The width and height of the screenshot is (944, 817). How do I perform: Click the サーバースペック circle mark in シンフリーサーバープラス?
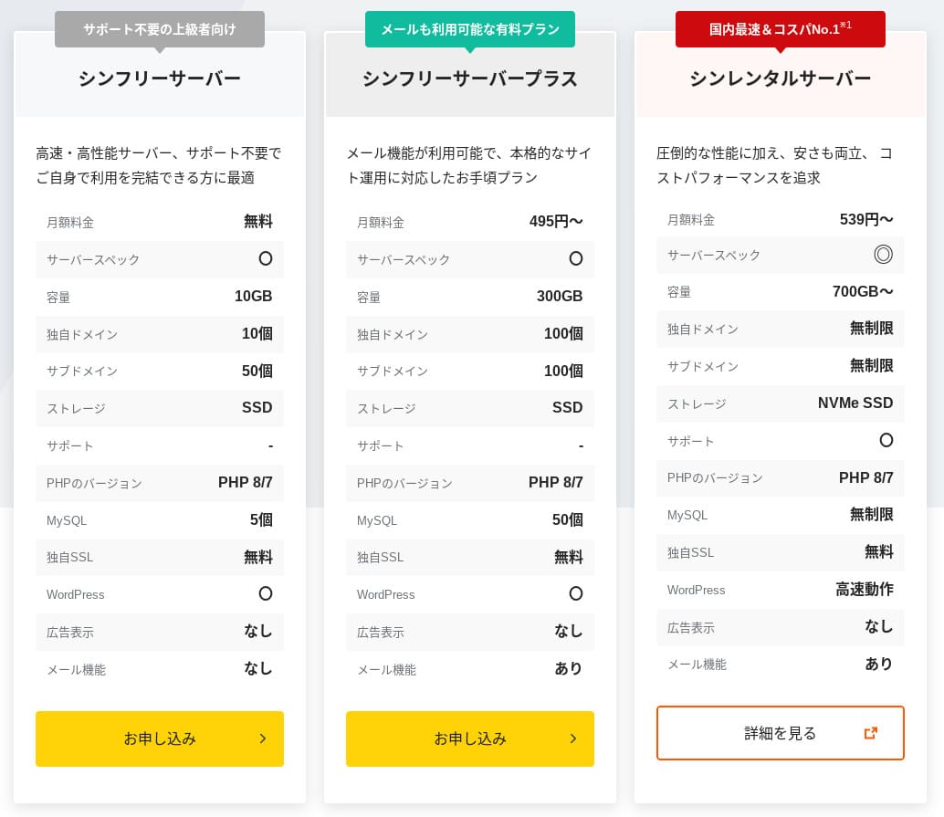[576, 258]
